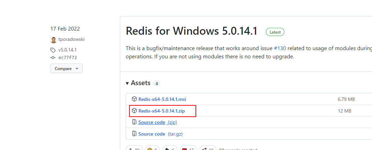Image resolution: width=372 pixels, height=150 pixels.
Task: Click the green Latest badge
Action: (275, 32)
